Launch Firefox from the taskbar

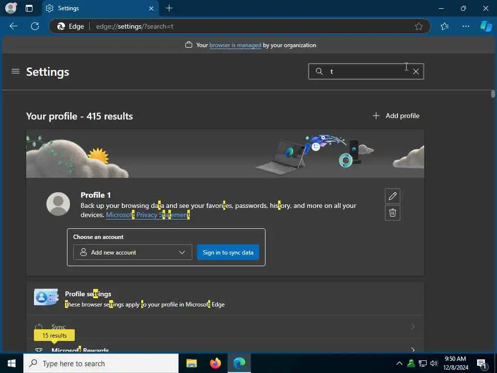[x=215, y=363]
